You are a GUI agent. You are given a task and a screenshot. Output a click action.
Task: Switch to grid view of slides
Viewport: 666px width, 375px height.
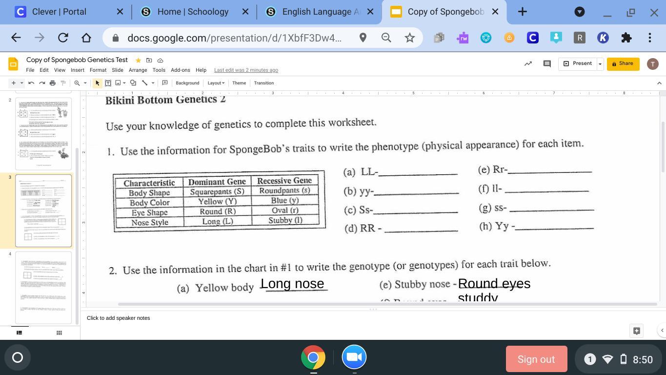[59, 333]
